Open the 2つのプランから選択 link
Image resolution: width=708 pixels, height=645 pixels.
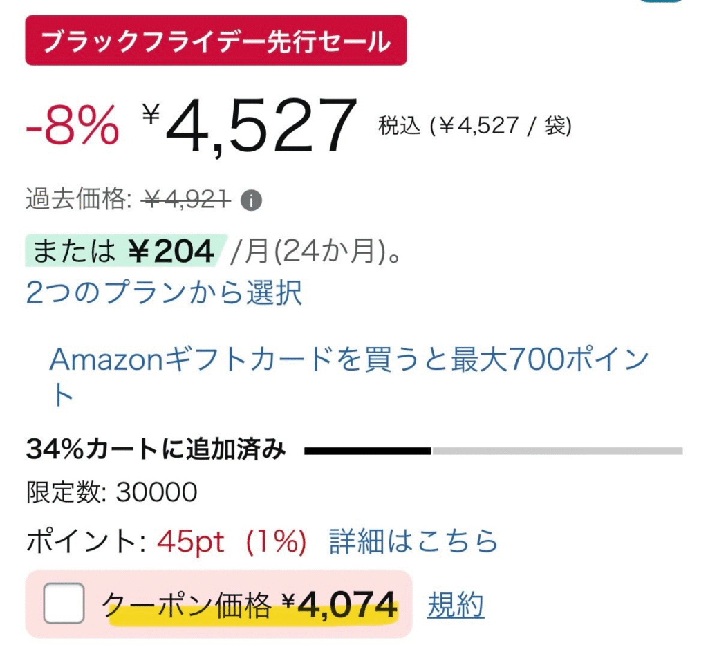coord(164,293)
